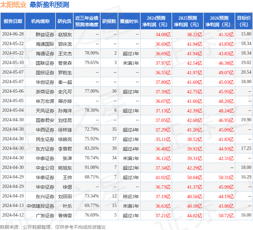
Task: Click the 研报数 column header
Action: click(x=109, y=21)
